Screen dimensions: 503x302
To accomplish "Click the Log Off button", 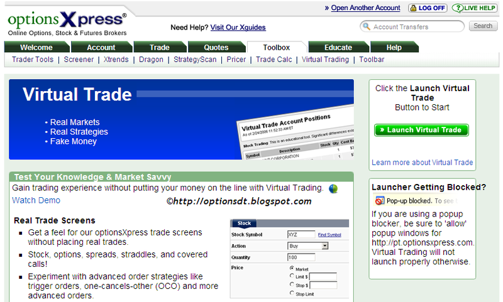I will pos(428,8).
